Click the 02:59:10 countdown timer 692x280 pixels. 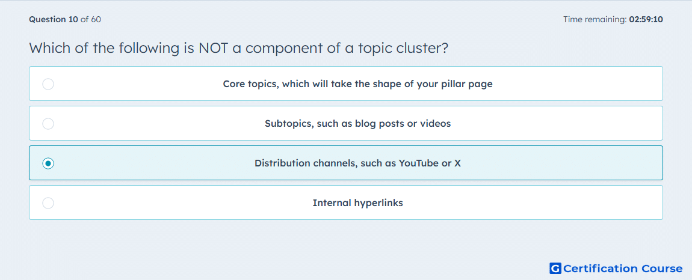coord(646,19)
